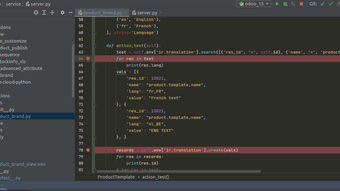Close the bottom panel with X icon
Viewport: 340px width, 191px height.
pyautogui.click(x=2, y=185)
